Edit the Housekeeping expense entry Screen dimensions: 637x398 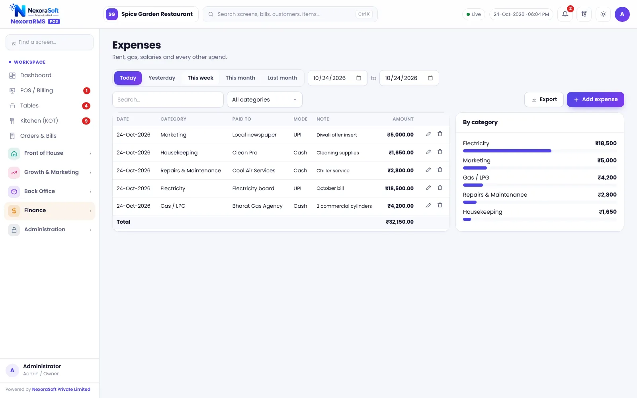(x=428, y=152)
